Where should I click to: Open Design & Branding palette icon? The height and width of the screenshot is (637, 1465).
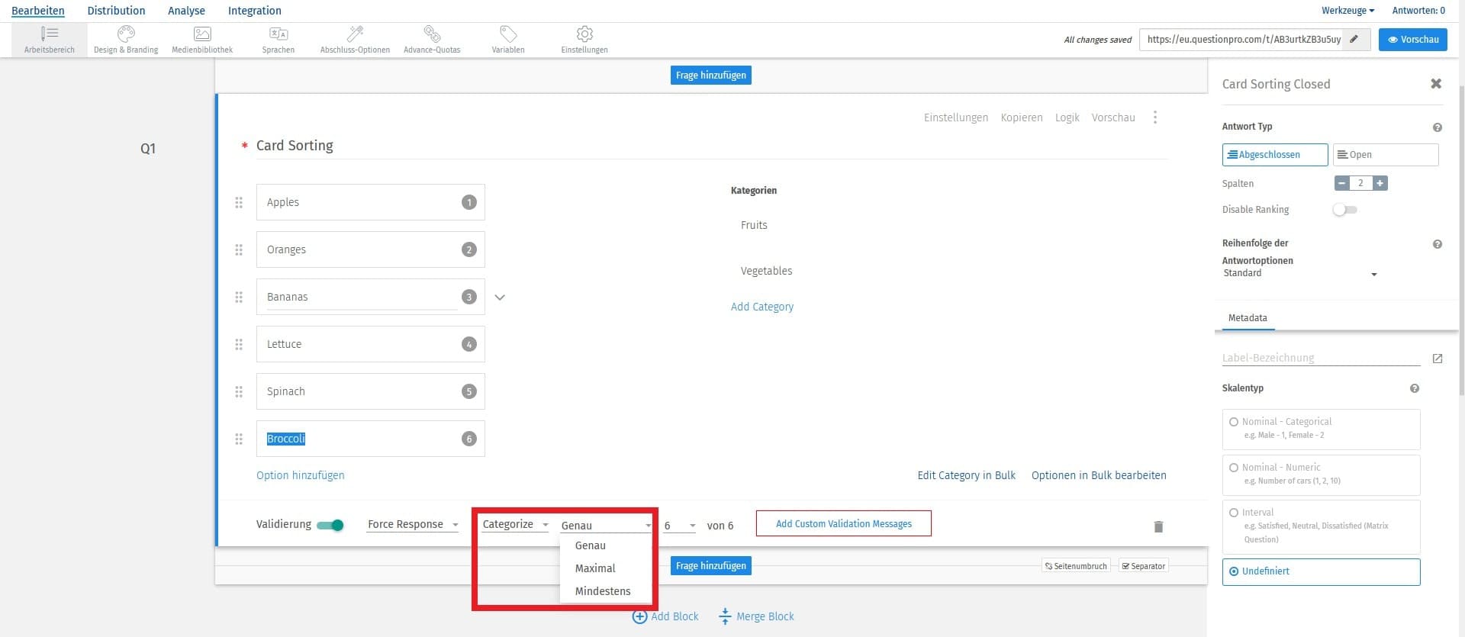126,34
